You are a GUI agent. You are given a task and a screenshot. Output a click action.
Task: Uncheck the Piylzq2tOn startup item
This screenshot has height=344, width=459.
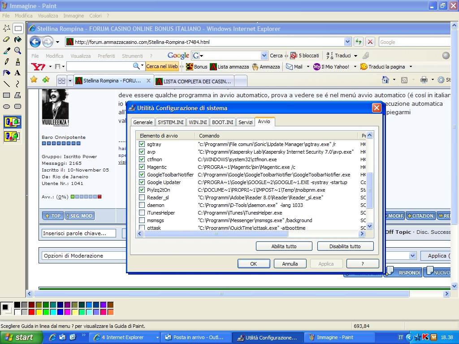[x=142, y=189]
